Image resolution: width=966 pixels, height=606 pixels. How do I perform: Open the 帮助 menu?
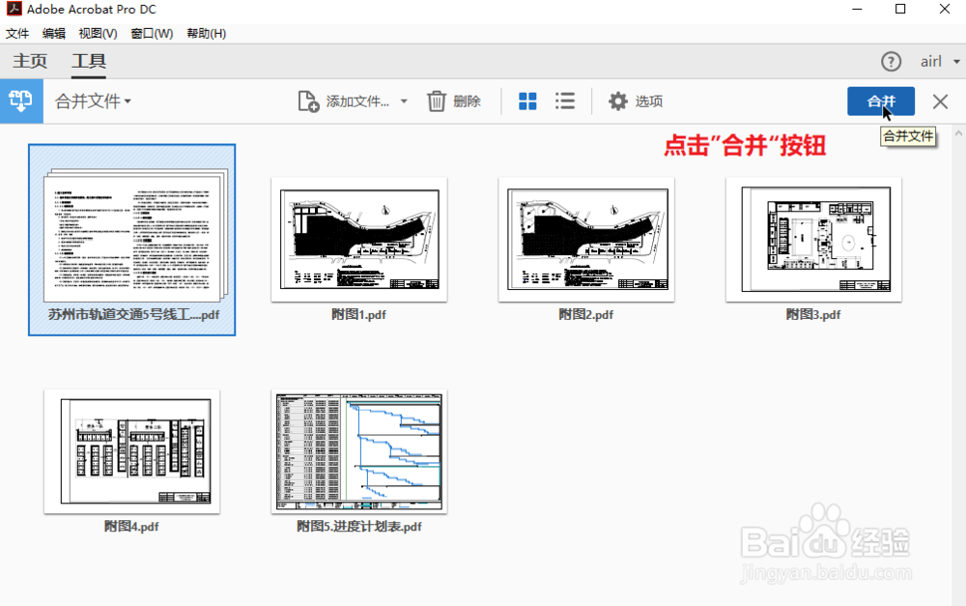[208, 32]
